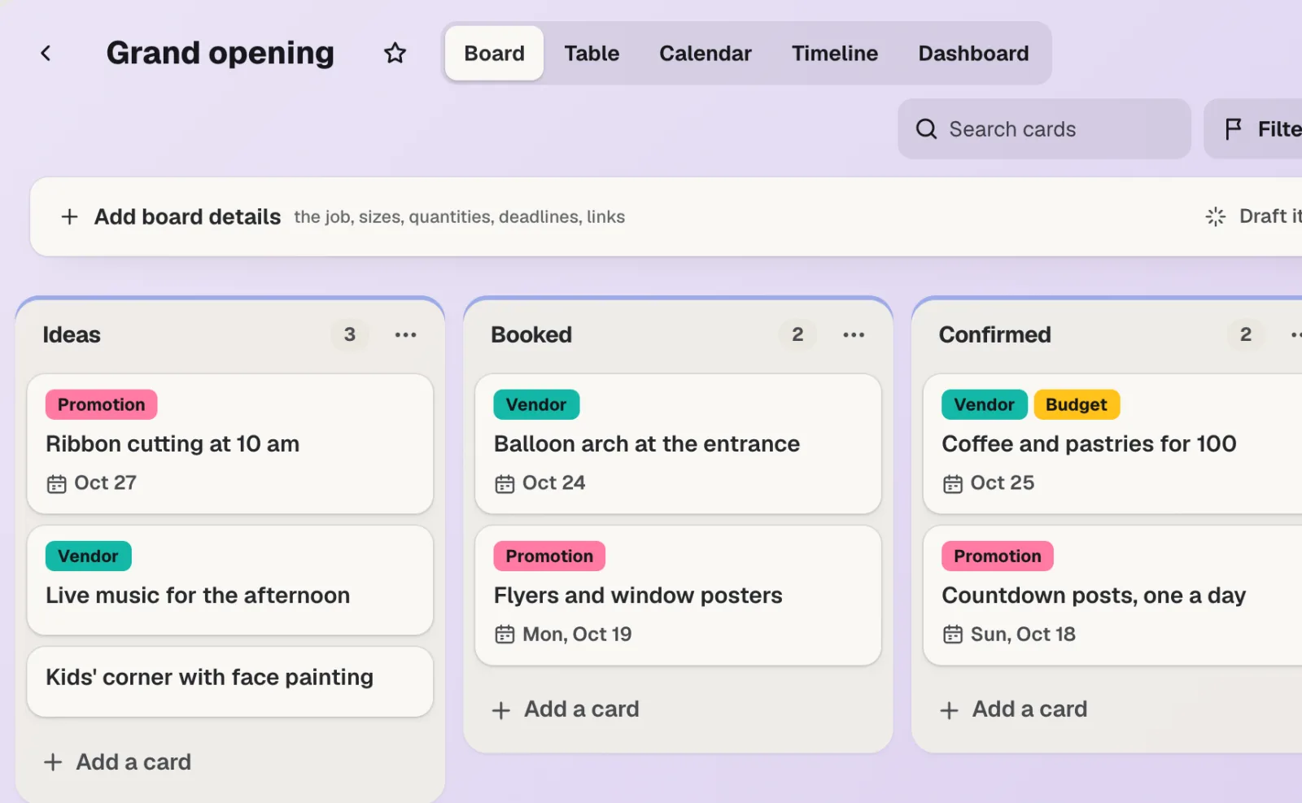Click Vendor label on Coffee and pastries card
The image size is (1302, 803).
point(984,405)
